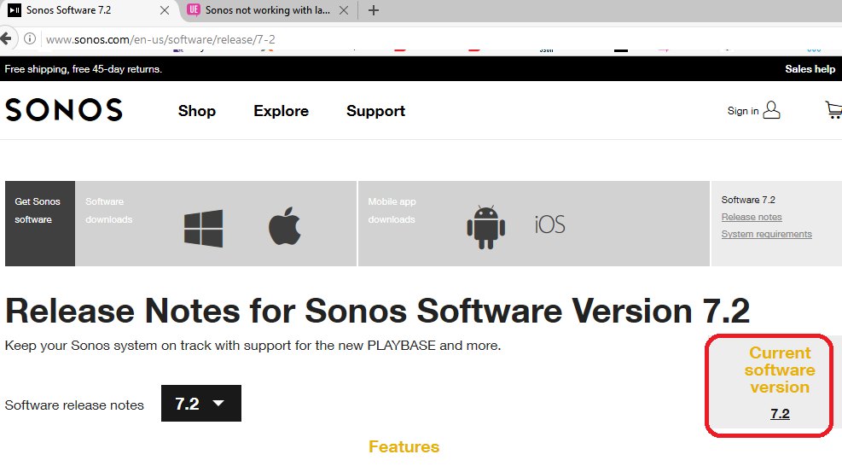Image resolution: width=842 pixels, height=466 pixels.
Task: Click the site information icon in address bar
Action: 30,39
